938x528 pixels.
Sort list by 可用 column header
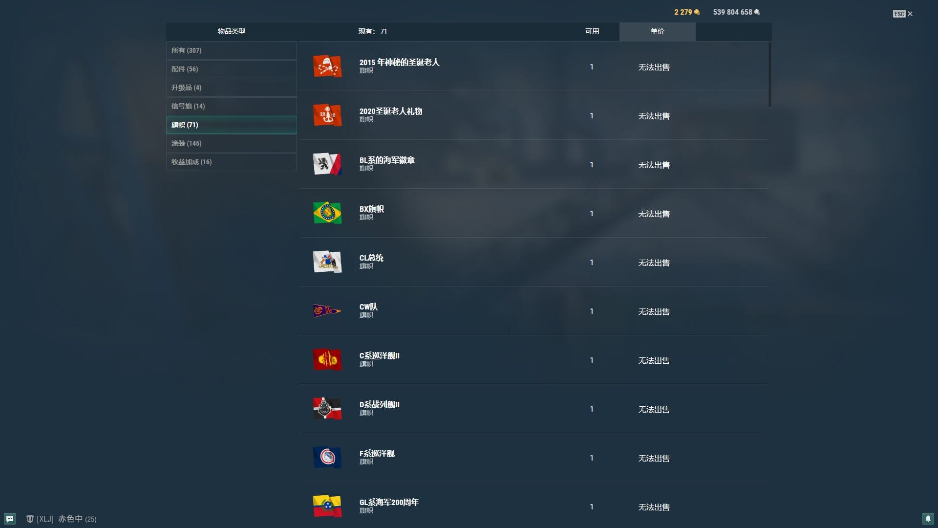[x=592, y=31]
